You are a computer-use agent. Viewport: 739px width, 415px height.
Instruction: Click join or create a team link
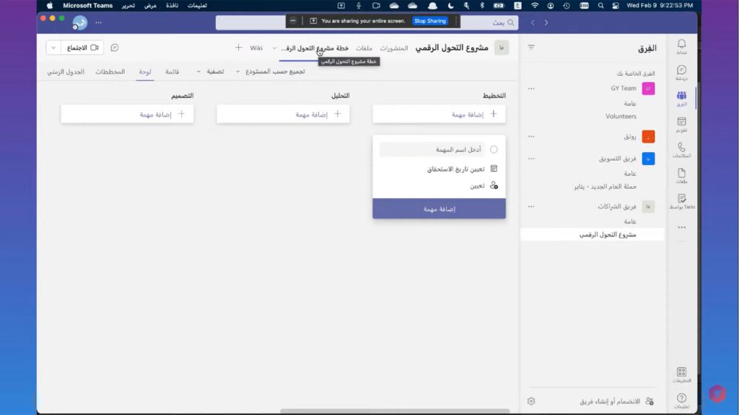click(x=616, y=401)
